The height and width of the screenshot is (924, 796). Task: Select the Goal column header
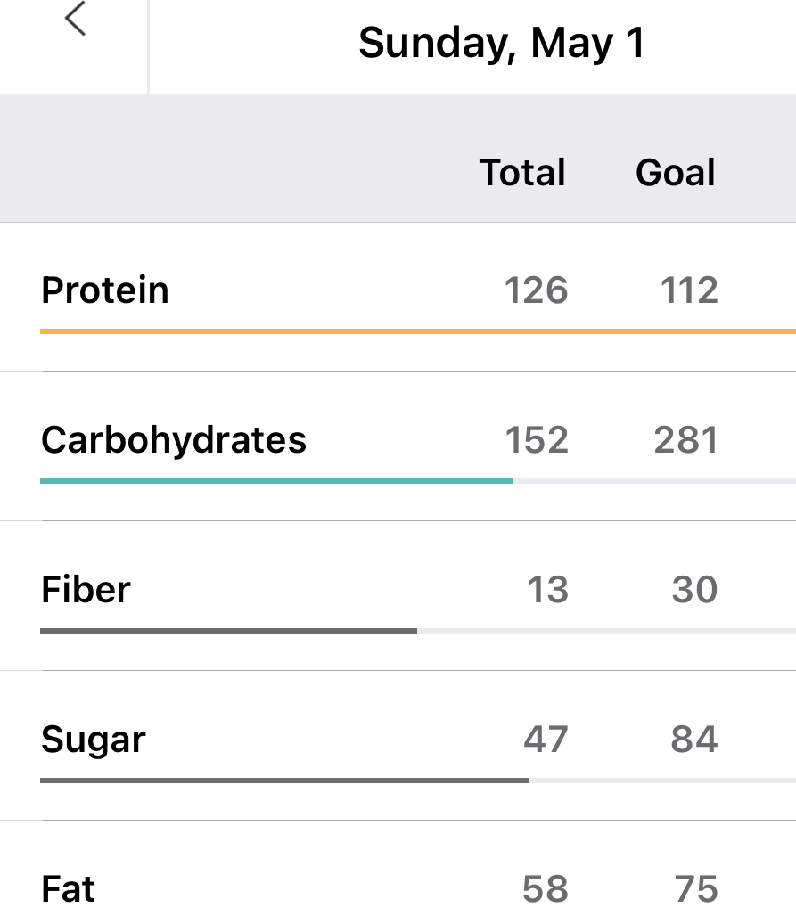click(676, 173)
